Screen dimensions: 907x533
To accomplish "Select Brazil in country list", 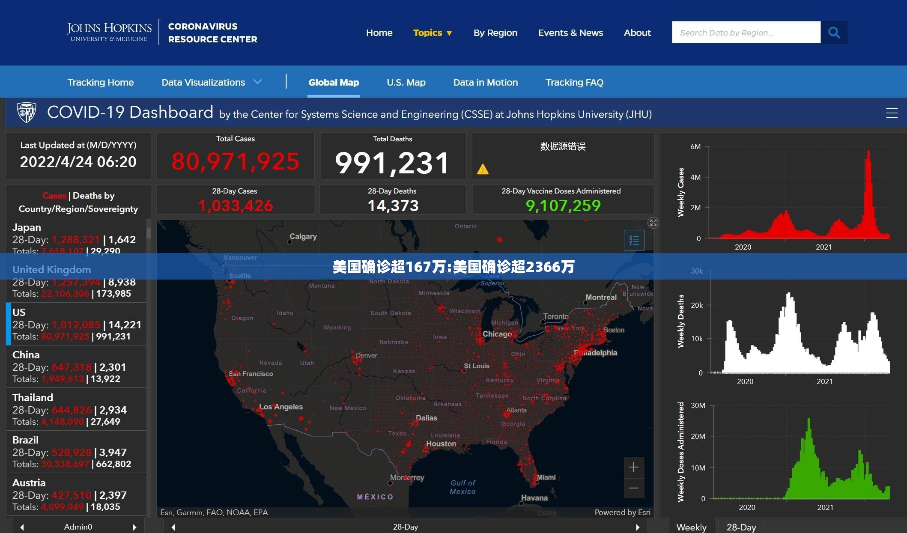I will point(76,452).
